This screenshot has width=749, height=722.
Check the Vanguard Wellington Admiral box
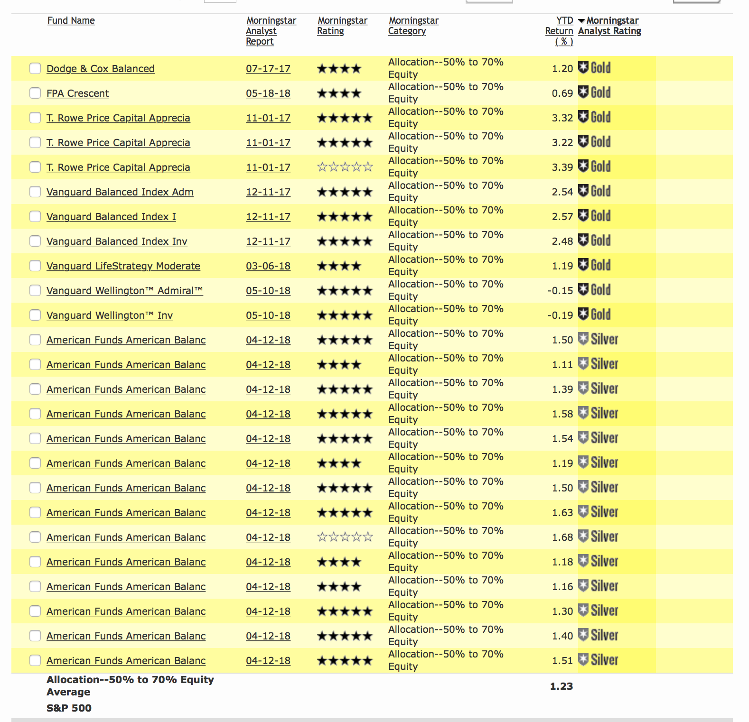click(x=35, y=290)
